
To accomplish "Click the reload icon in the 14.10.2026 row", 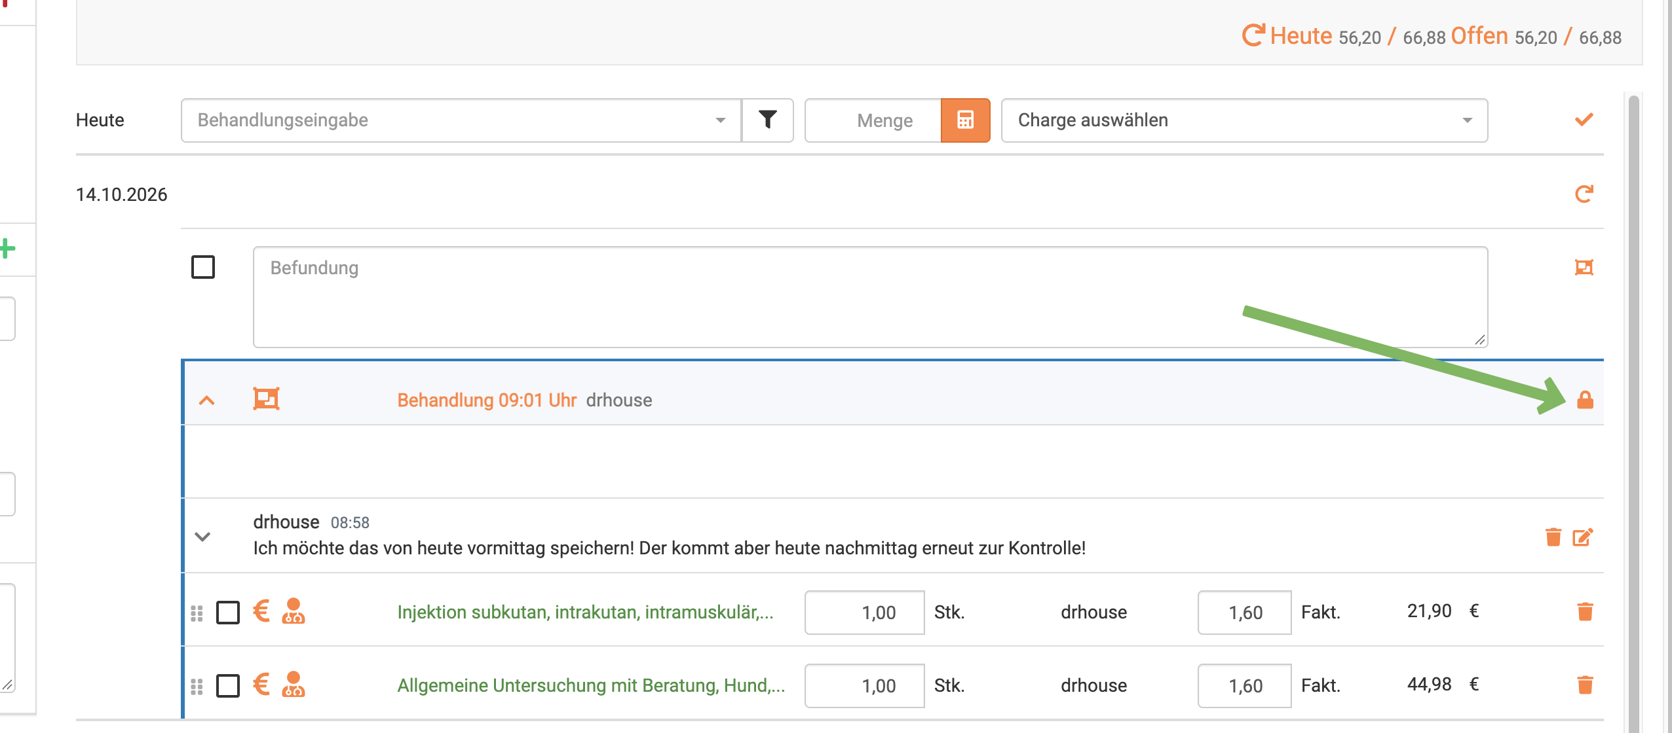I will (1584, 194).
